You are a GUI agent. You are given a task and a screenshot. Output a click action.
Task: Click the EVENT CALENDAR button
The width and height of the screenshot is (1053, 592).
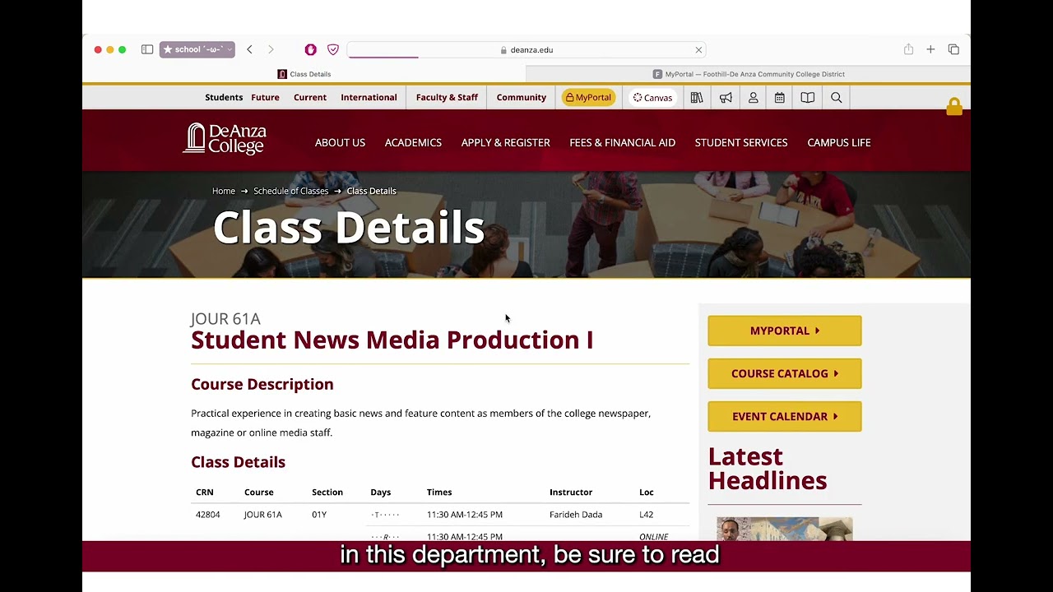point(785,416)
